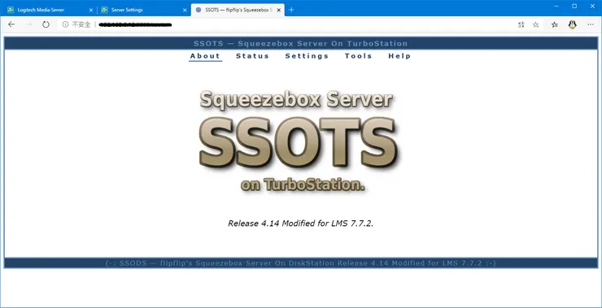Open the Settings page

(307, 56)
